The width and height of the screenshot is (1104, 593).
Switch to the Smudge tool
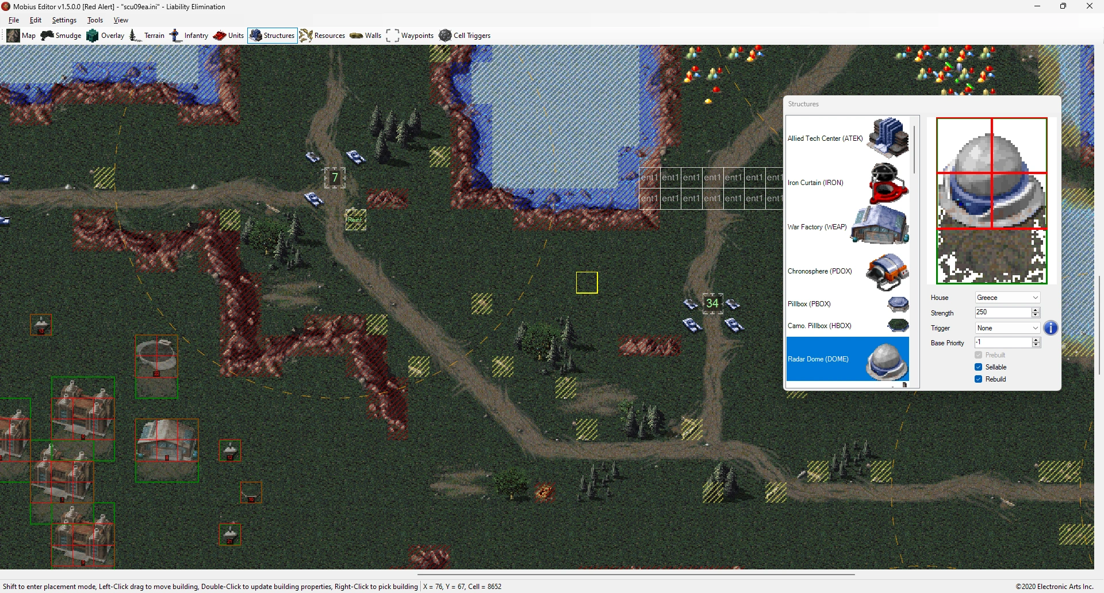click(x=61, y=36)
